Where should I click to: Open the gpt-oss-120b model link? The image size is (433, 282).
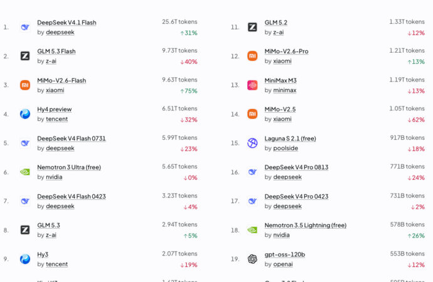(285, 254)
